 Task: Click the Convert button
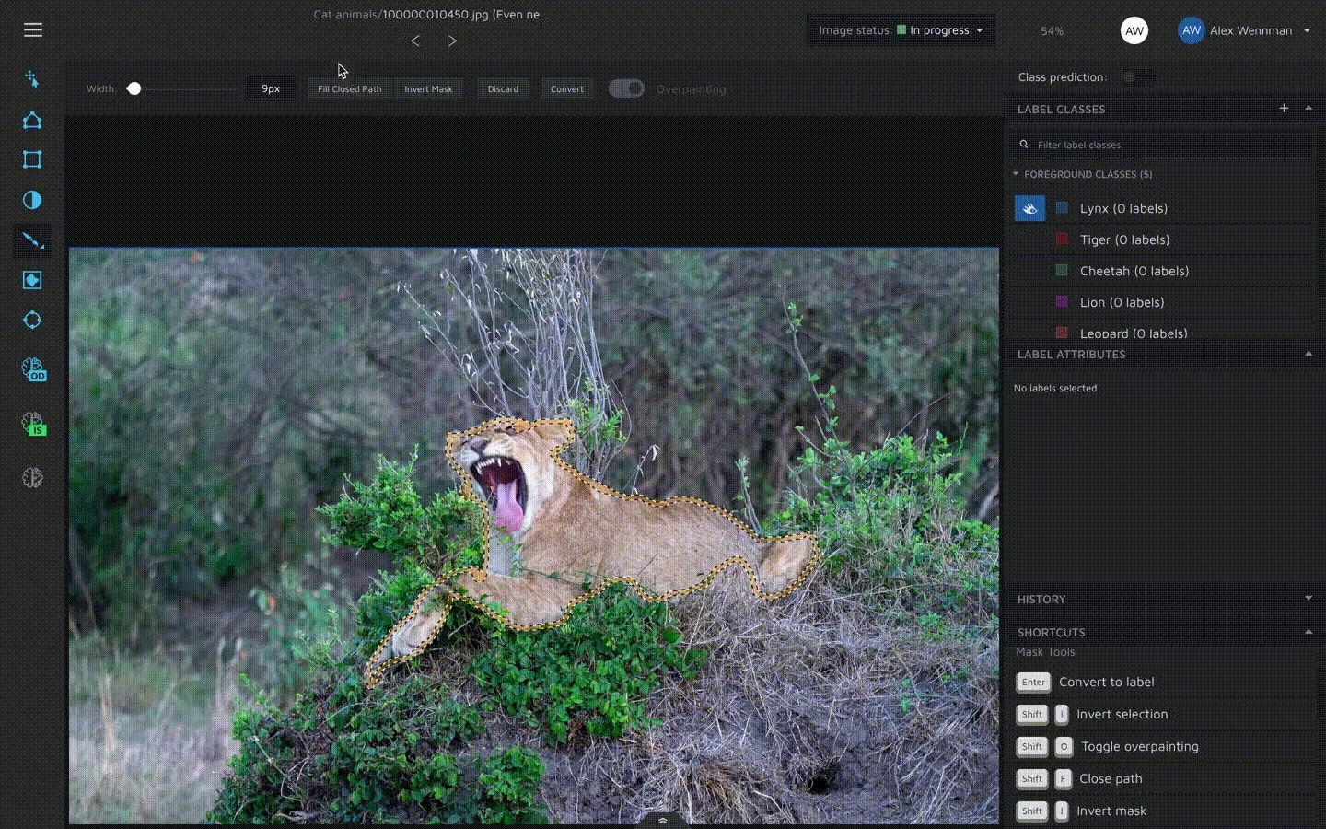tap(566, 89)
